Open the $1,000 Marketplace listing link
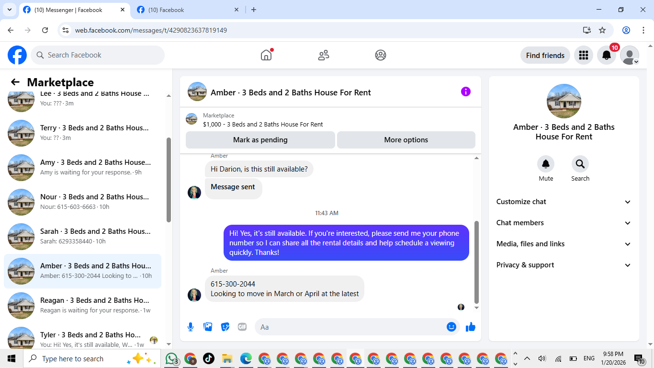654x368 pixels. [x=263, y=124]
